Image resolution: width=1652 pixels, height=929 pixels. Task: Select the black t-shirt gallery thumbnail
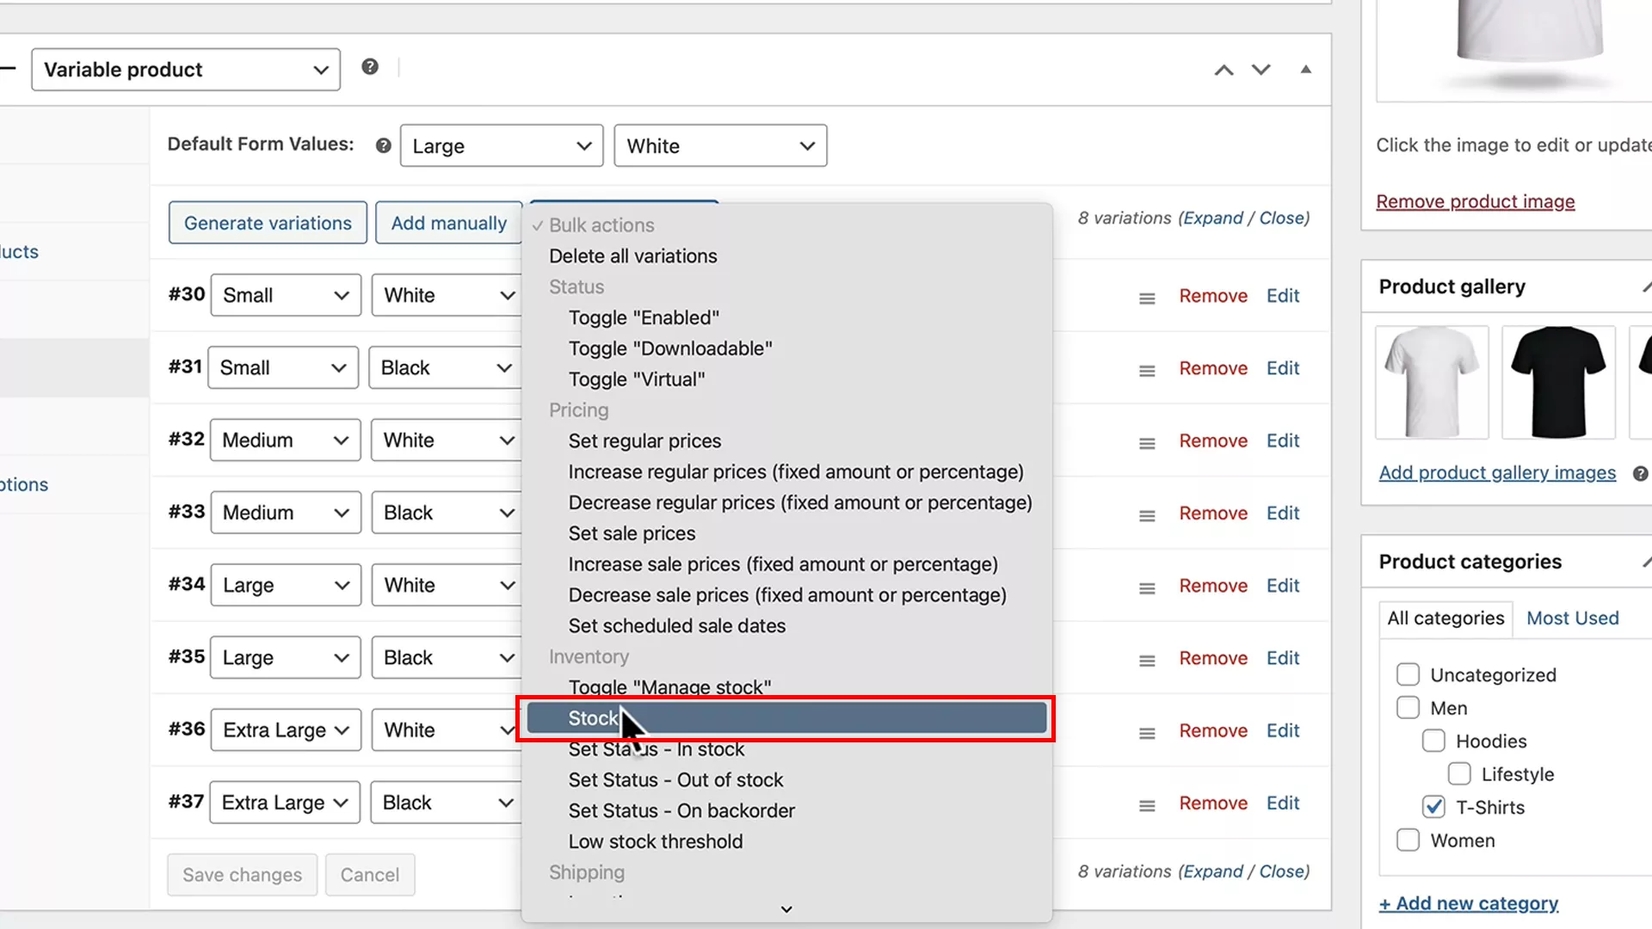point(1557,381)
